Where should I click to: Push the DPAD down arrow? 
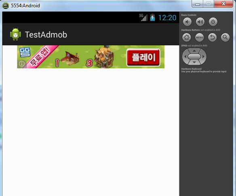click(x=194, y=62)
